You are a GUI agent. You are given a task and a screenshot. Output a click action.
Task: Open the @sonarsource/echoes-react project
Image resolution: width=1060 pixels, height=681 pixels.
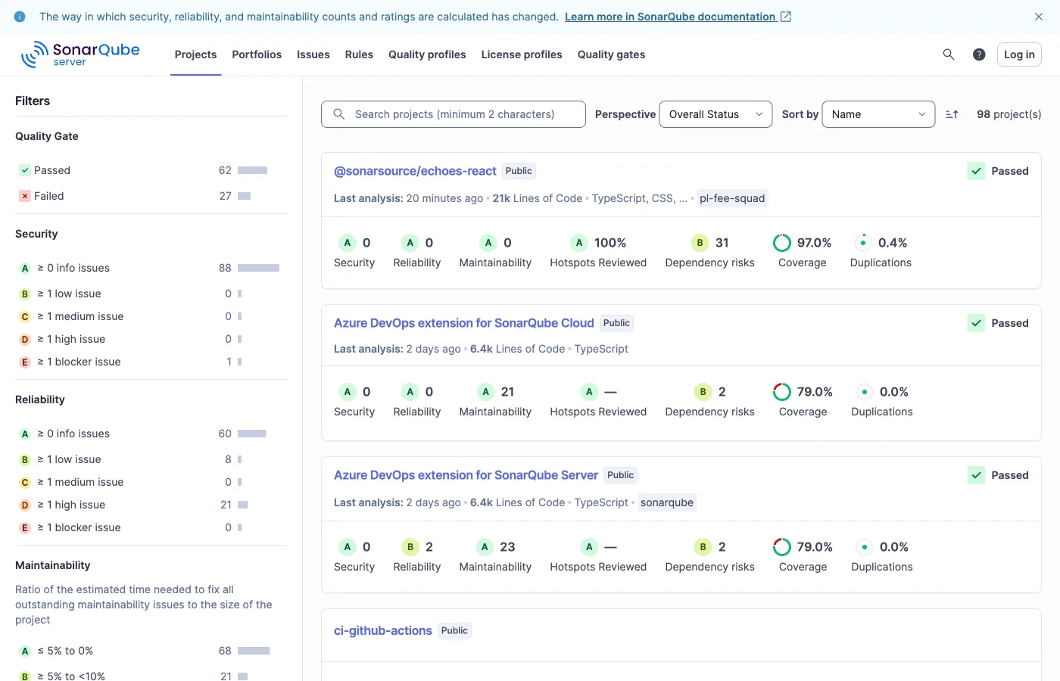pyautogui.click(x=415, y=170)
